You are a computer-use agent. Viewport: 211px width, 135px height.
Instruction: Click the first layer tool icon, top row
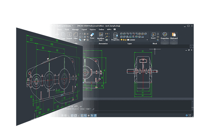pos(121,34)
